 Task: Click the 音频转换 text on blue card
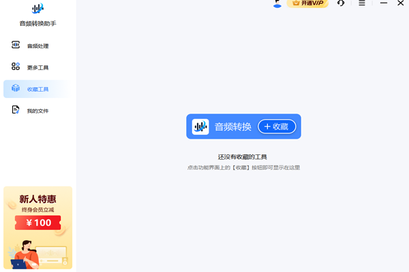(233, 126)
